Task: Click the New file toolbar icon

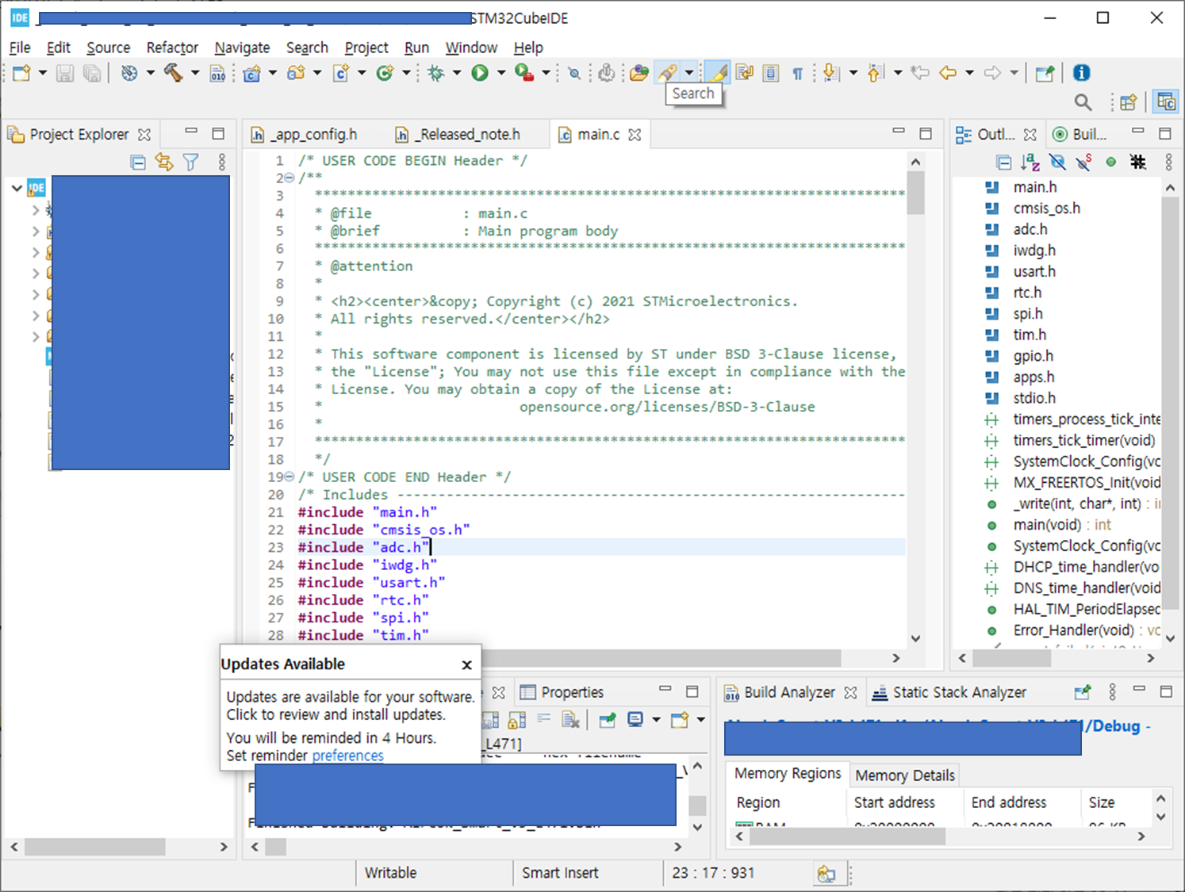Action: tap(21, 73)
